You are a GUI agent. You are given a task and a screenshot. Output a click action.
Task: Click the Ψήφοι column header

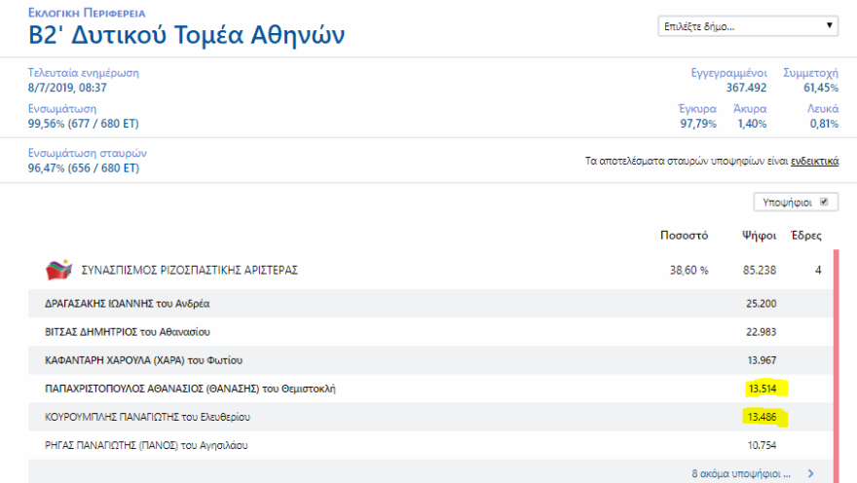point(759,236)
